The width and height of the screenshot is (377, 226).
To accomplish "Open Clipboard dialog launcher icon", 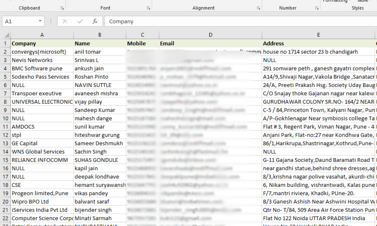I will pos(62,8).
